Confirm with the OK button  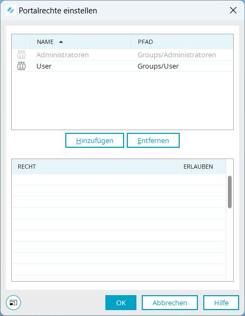coord(121,303)
